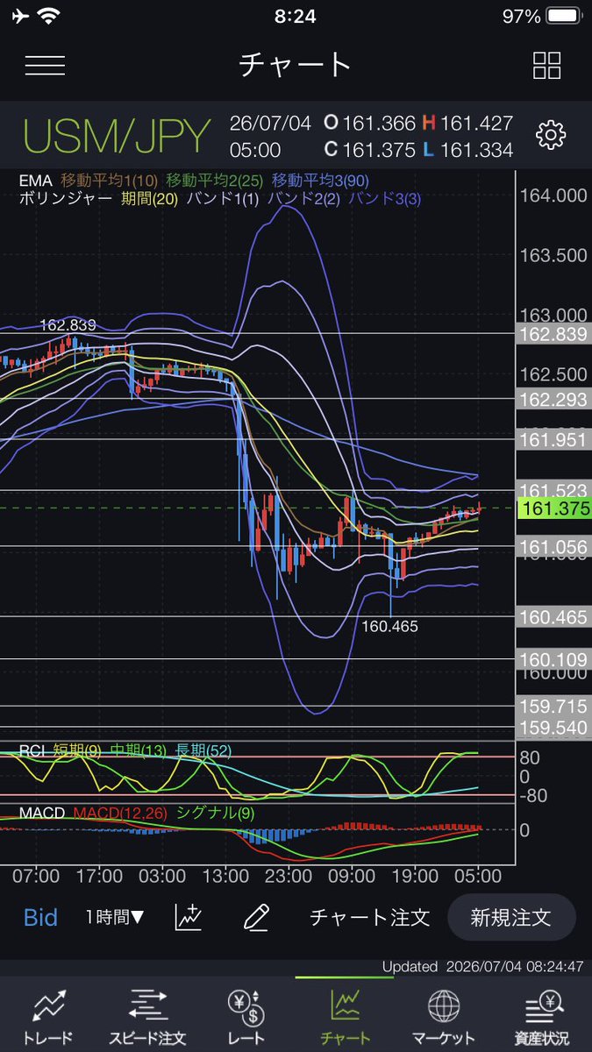Tap the RCI indicator label
The height and width of the screenshot is (1052, 592).
(x=33, y=750)
